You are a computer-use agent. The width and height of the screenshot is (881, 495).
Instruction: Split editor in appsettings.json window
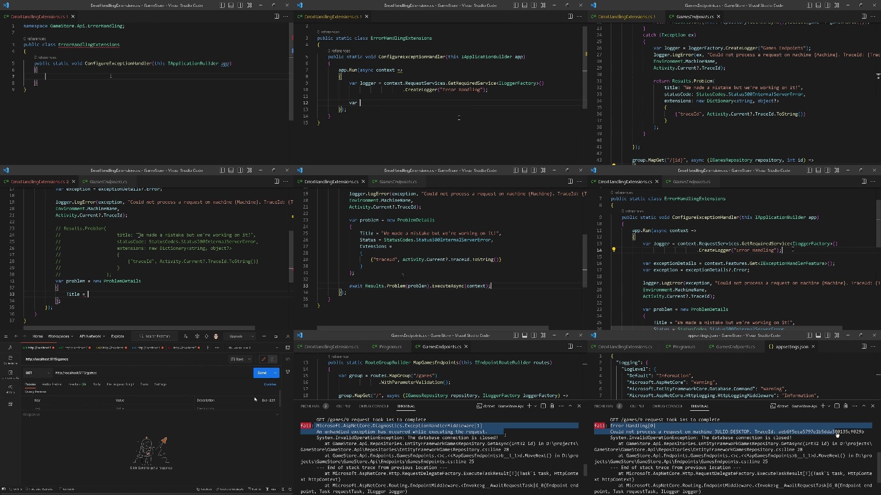(x=864, y=347)
